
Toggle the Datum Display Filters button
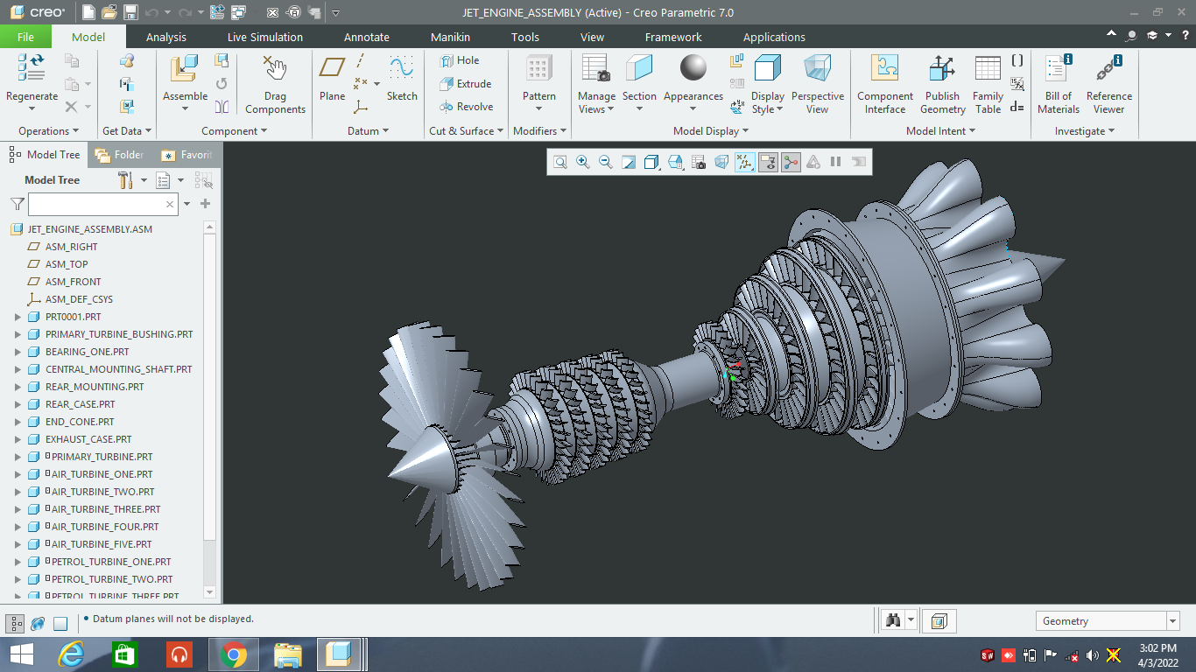point(745,162)
